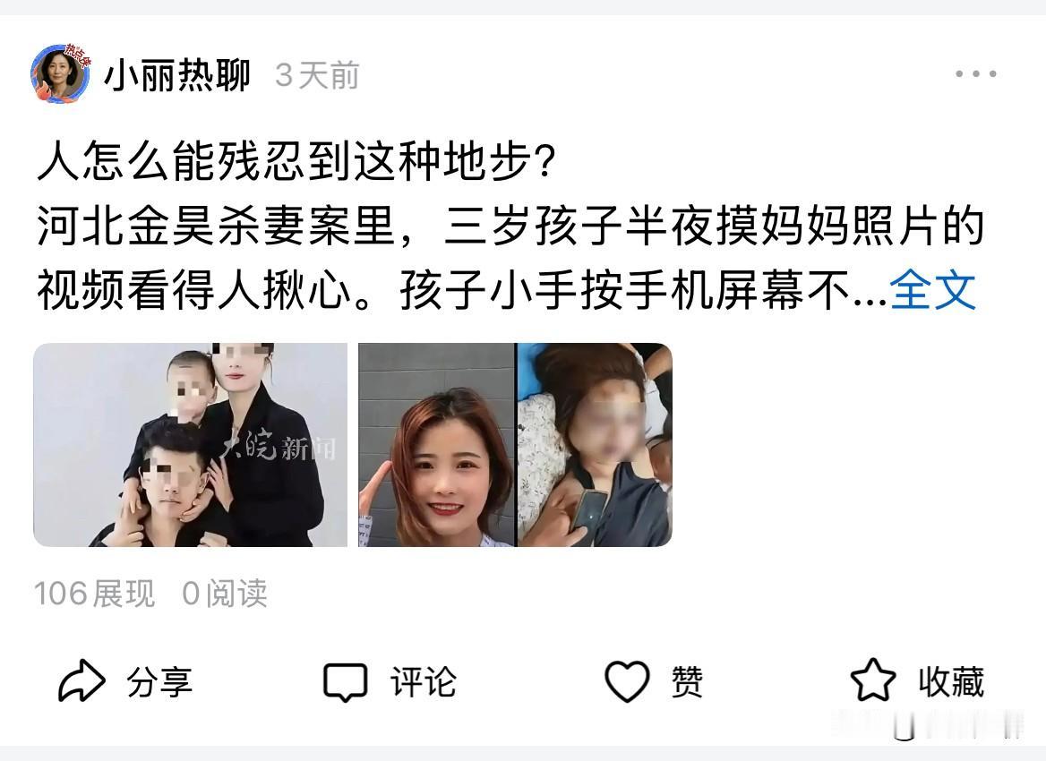Click the 106展现 impressions count
Screen dimensions: 1046x761
pos(94,593)
